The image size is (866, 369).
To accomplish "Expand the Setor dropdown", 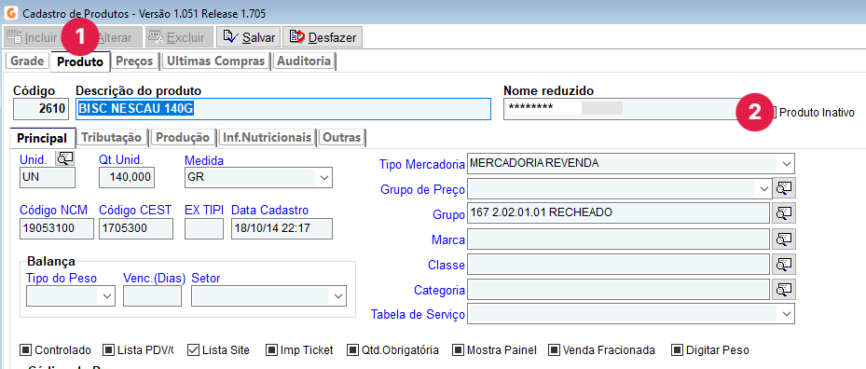I will [x=338, y=296].
